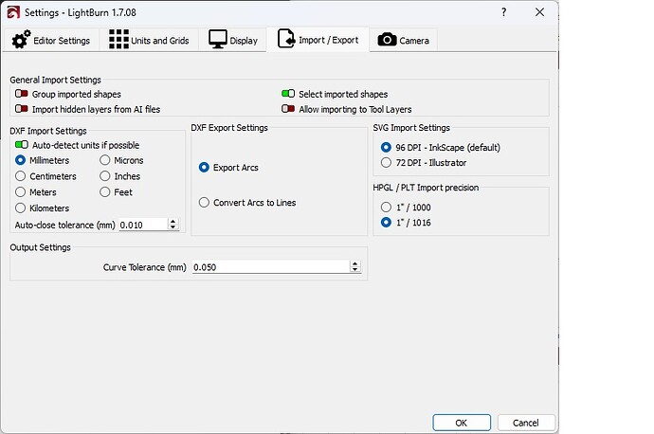Toggle Allow importing to Tool Layers
Viewport: 654px width, 434px height.
pos(288,109)
